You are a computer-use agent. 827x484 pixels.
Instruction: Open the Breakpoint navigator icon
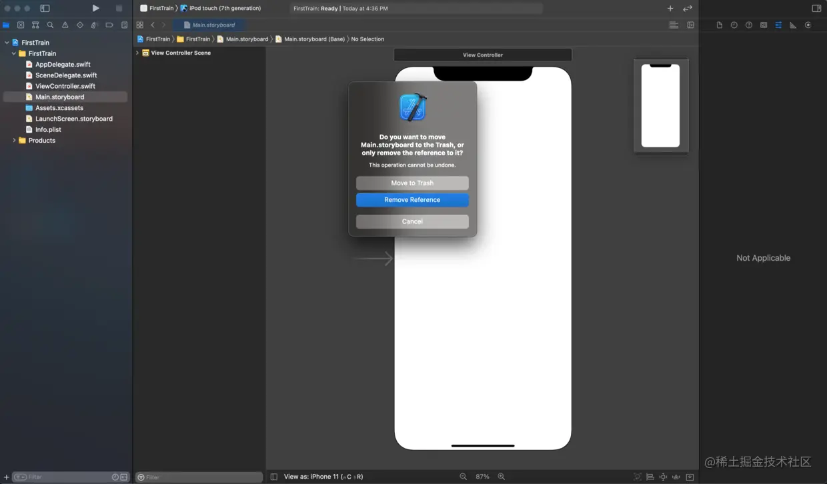coord(109,25)
